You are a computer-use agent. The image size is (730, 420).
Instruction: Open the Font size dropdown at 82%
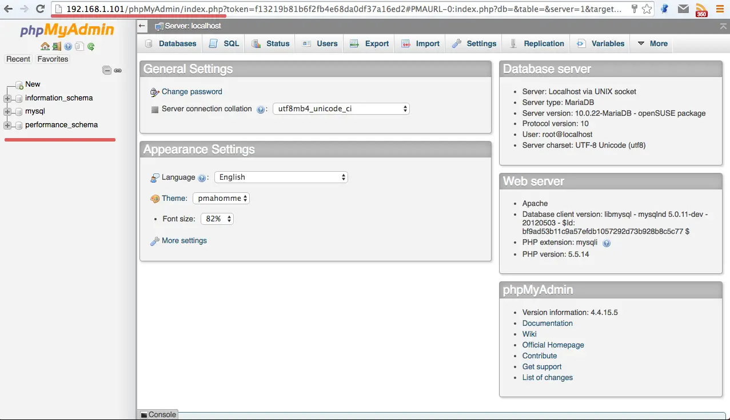pos(217,219)
